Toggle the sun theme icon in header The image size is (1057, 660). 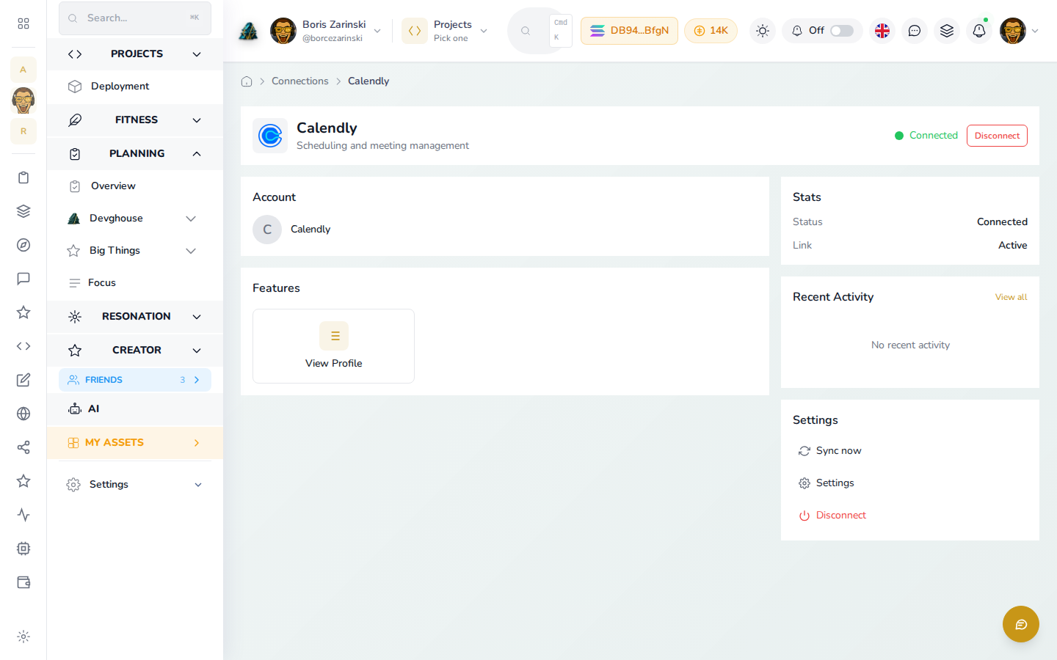(x=763, y=31)
